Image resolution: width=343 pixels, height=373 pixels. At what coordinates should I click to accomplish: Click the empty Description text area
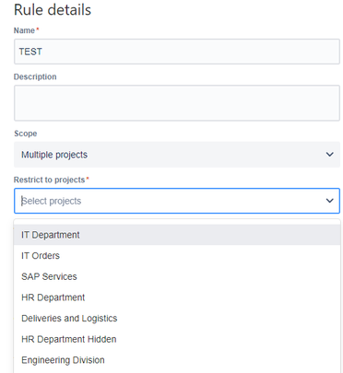click(x=177, y=103)
